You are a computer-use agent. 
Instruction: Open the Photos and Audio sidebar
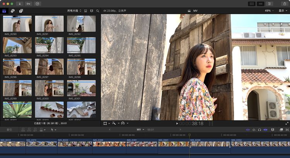(x=12, y=11)
